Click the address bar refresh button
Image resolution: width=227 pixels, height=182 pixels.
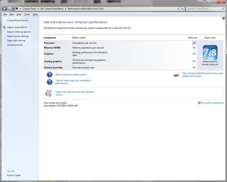(182, 9)
